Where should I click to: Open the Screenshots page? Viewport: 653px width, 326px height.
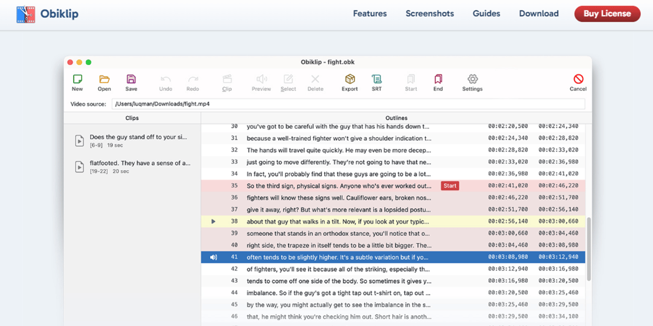(x=430, y=13)
